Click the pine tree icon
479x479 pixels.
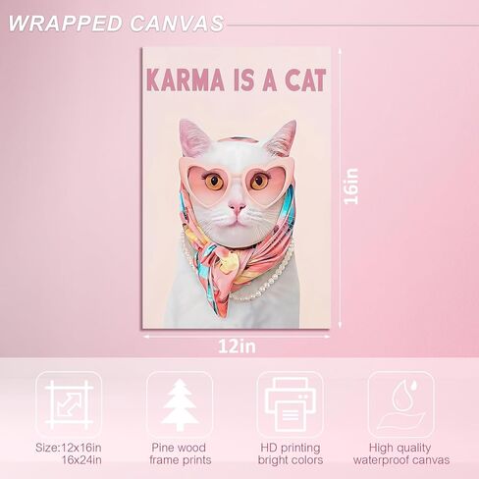(180, 404)
